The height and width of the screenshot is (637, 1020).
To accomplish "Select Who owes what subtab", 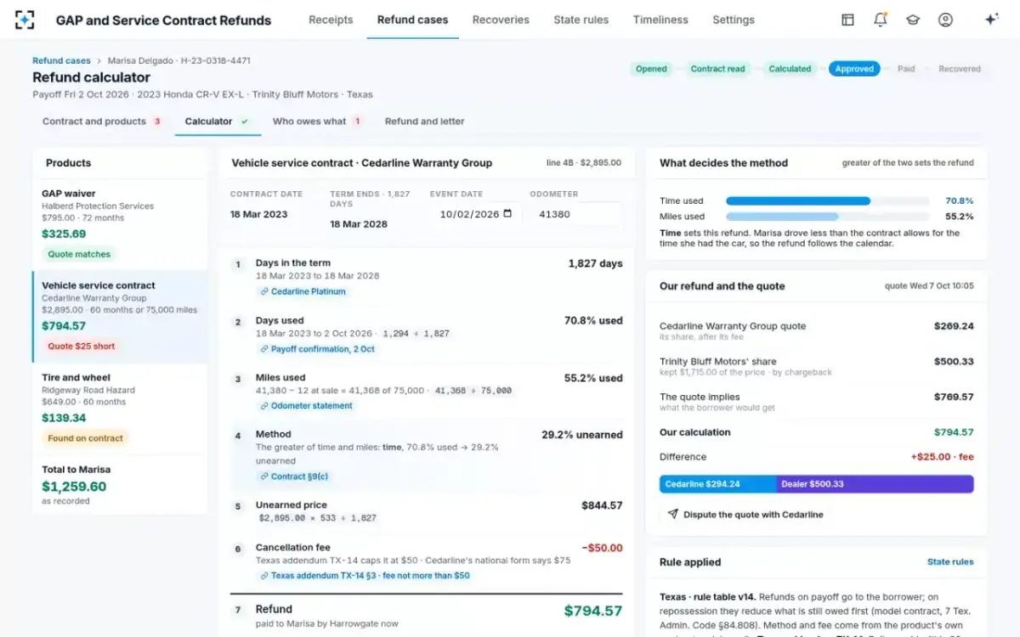I will pos(317,121).
